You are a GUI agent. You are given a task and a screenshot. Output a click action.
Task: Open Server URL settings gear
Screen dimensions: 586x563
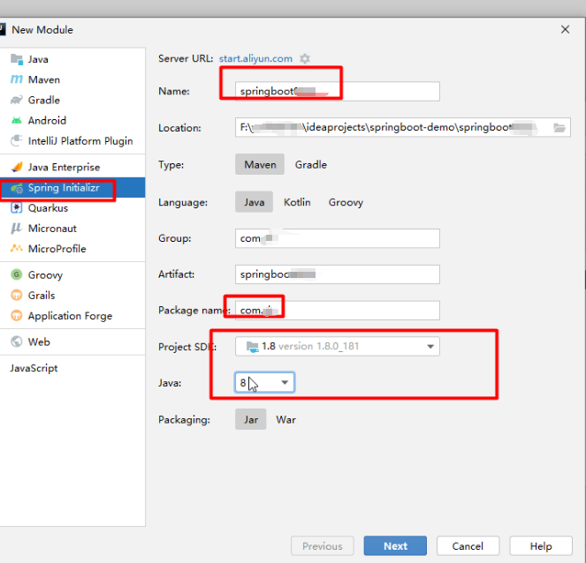tap(305, 58)
